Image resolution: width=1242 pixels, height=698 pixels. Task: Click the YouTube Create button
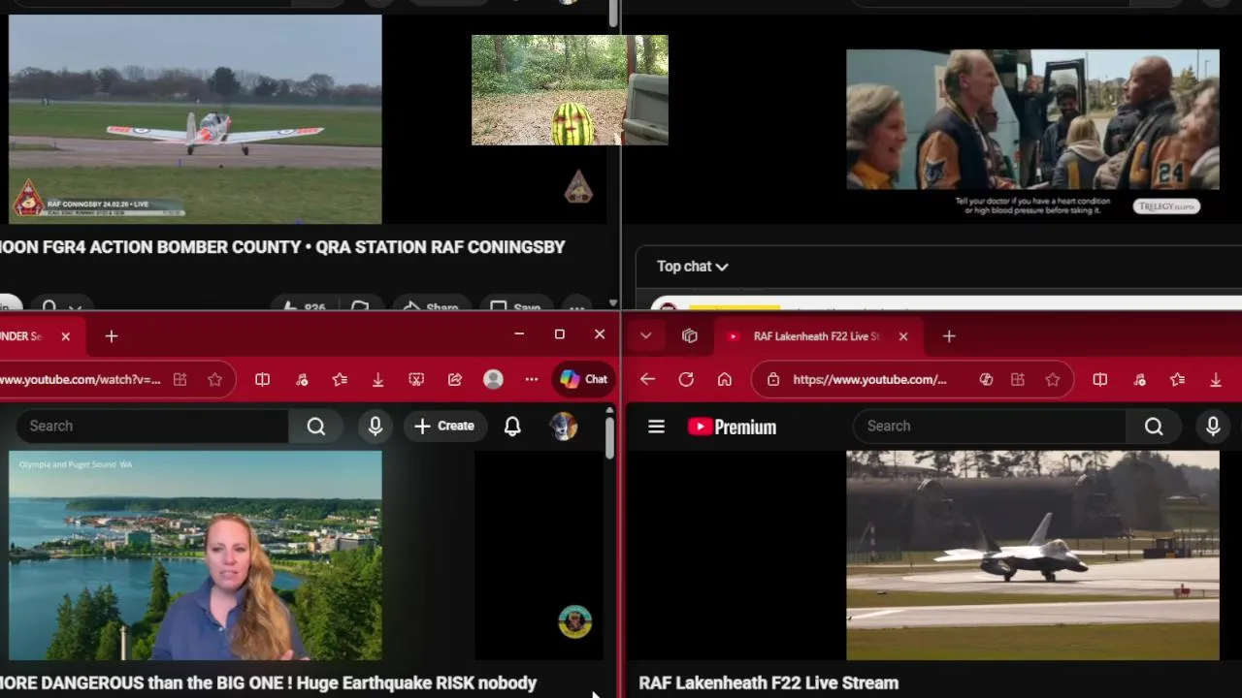[x=444, y=426]
